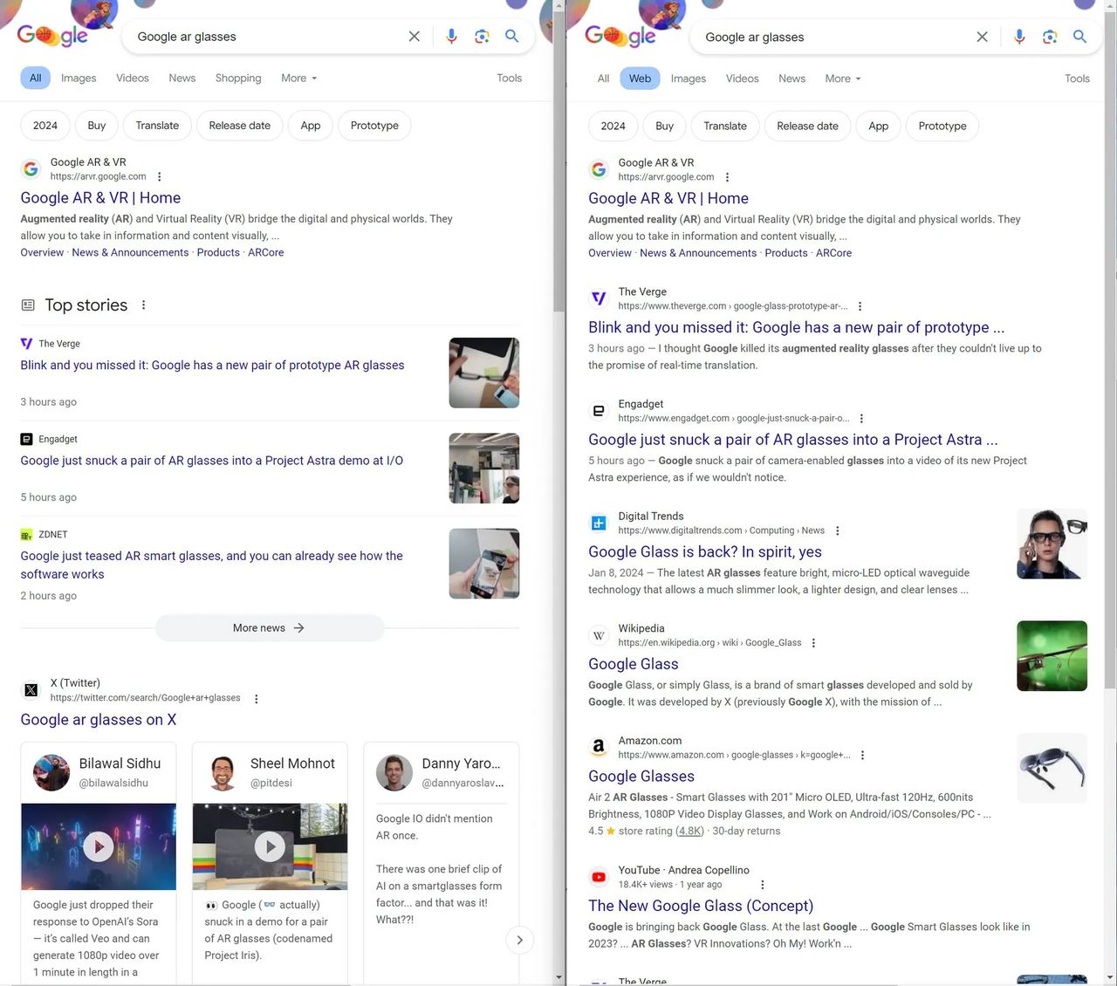
Task: Switch to Images tab in left window
Action: click(79, 78)
